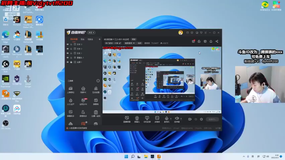This screenshot has width=285, height=160.
Task: Open the room PK house tool
Action: point(83,90)
